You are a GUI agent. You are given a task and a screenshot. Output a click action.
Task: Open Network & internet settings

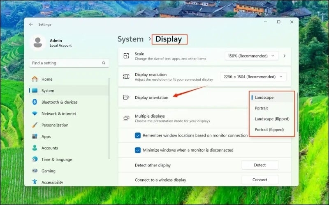coord(58,114)
